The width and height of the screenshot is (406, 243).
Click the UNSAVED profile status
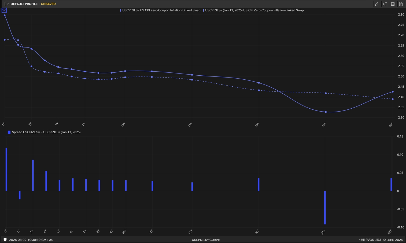(x=48, y=4)
